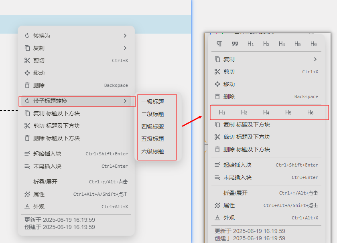The image size is (337, 243).
Task: Expand the 复制 submenu arrow in right menu
Action: point(315,59)
